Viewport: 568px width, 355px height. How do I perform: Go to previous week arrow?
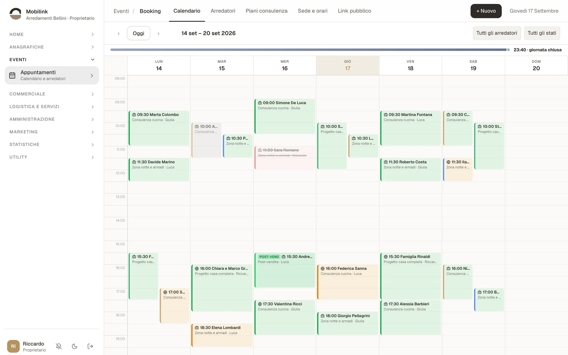[x=119, y=34]
